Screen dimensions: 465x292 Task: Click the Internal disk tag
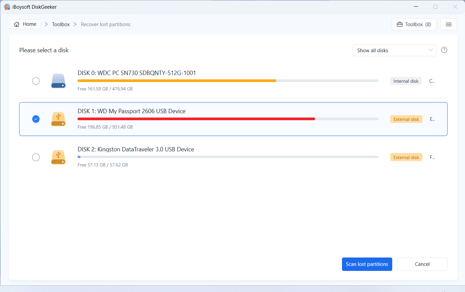(x=406, y=81)
